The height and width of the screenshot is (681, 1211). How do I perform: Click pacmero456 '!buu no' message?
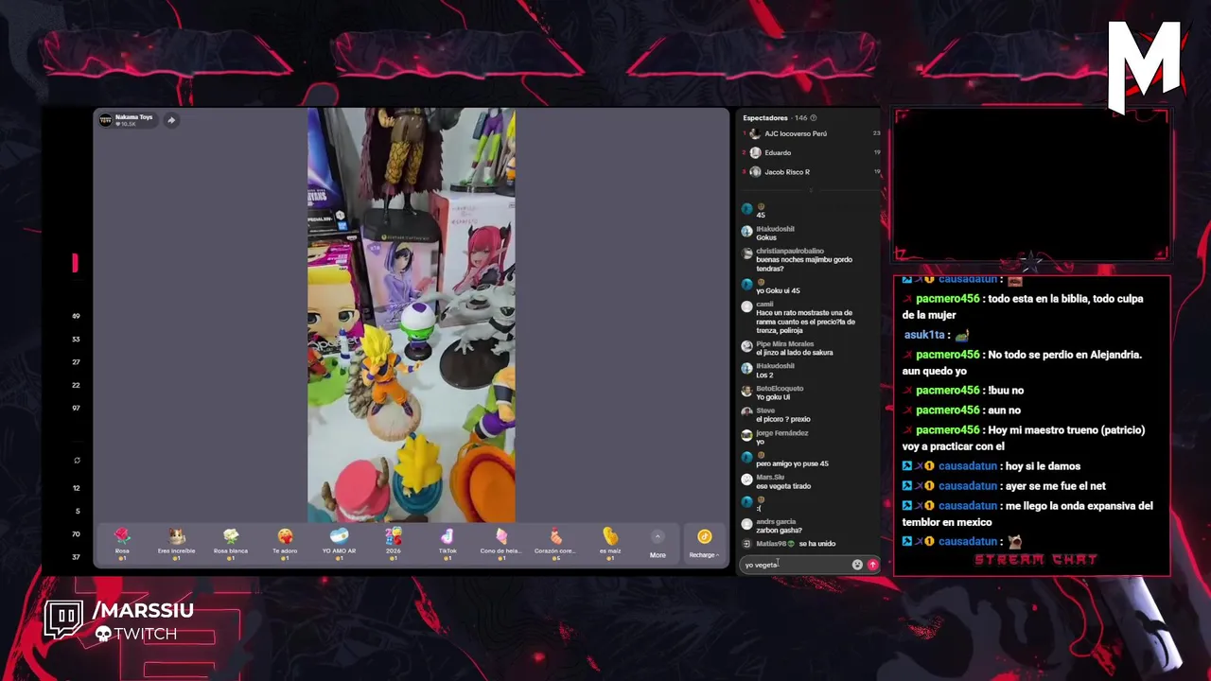tap(963, 390)
